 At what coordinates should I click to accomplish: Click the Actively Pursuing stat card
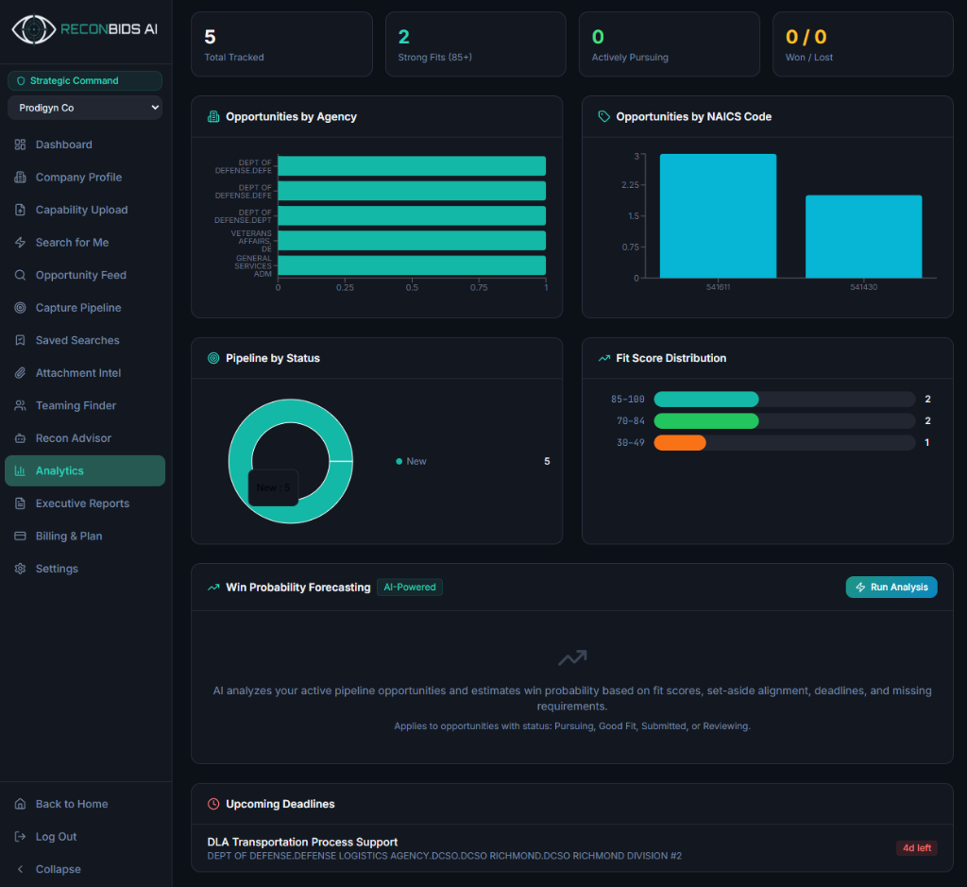(x=670, y=44)
